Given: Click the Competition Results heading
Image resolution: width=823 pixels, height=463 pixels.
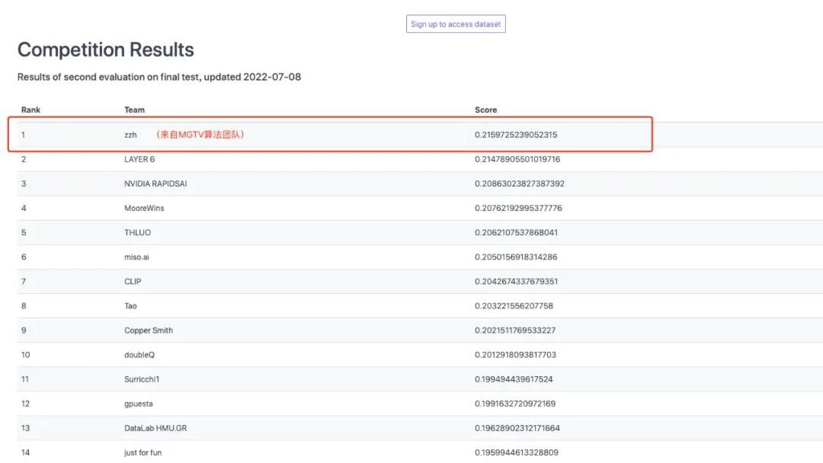Looking at the screenshot, I should [106, 50].
